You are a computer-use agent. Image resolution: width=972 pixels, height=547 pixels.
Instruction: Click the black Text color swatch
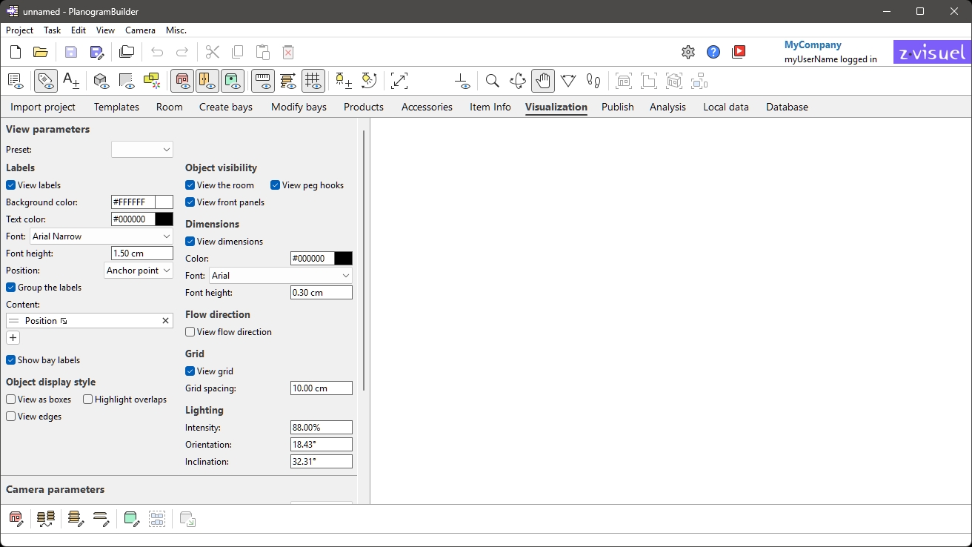pos(164,219)
